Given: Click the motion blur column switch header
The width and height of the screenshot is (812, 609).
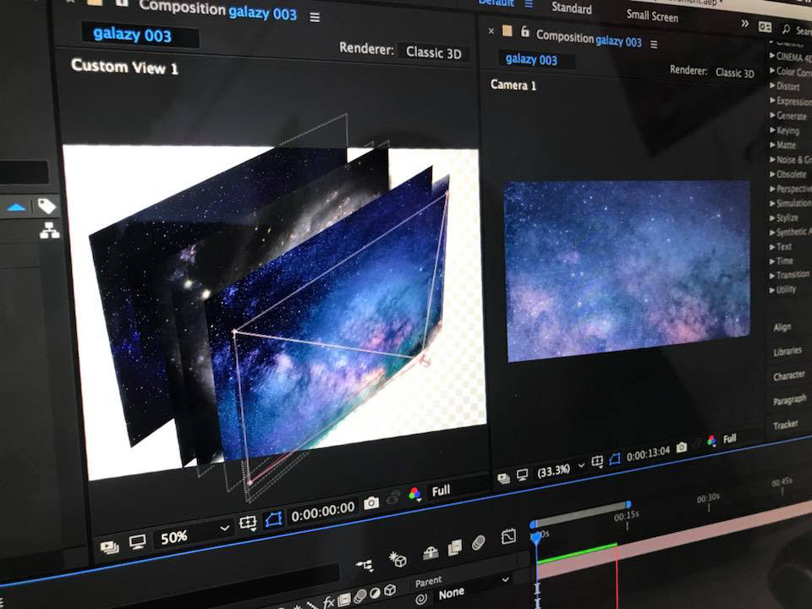Looking at the screenshot, I should 360,596.
